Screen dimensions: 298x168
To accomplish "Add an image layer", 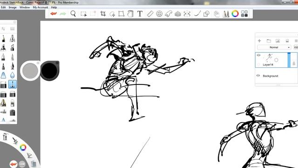I will pos(278,41).
